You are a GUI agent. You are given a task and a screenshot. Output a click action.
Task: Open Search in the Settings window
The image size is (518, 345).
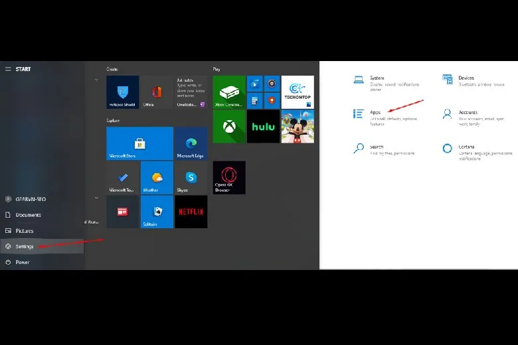[x=384, y=149]
